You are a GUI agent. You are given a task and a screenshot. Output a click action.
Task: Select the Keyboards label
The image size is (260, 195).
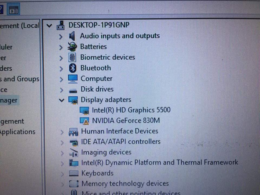pos(97,173)
